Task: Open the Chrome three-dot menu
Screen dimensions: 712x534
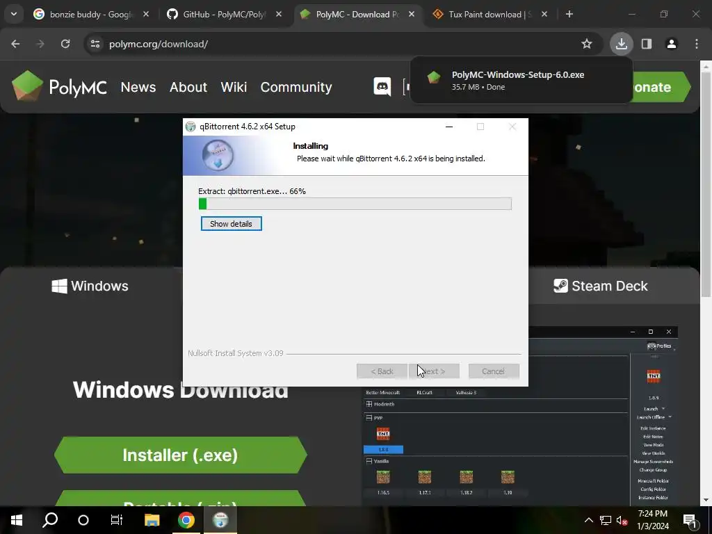Action: [x=697, y=44]
